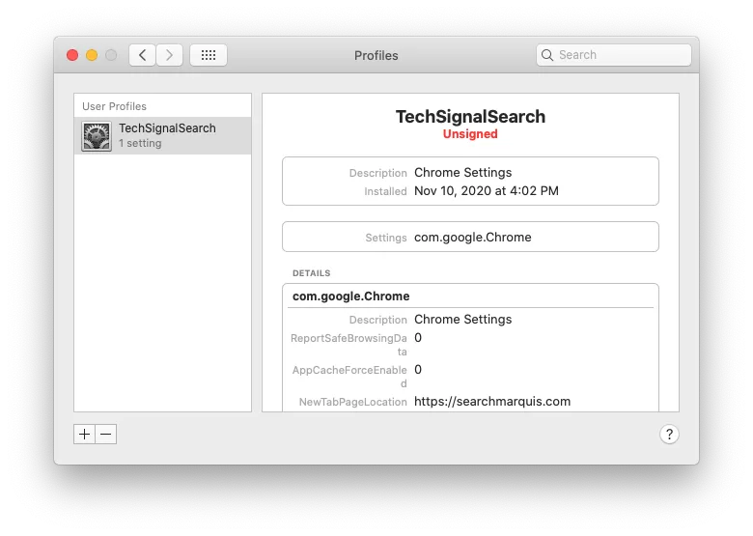Open help with the question mark button
This screenshot has width=753, height=536.
point(670,435)
